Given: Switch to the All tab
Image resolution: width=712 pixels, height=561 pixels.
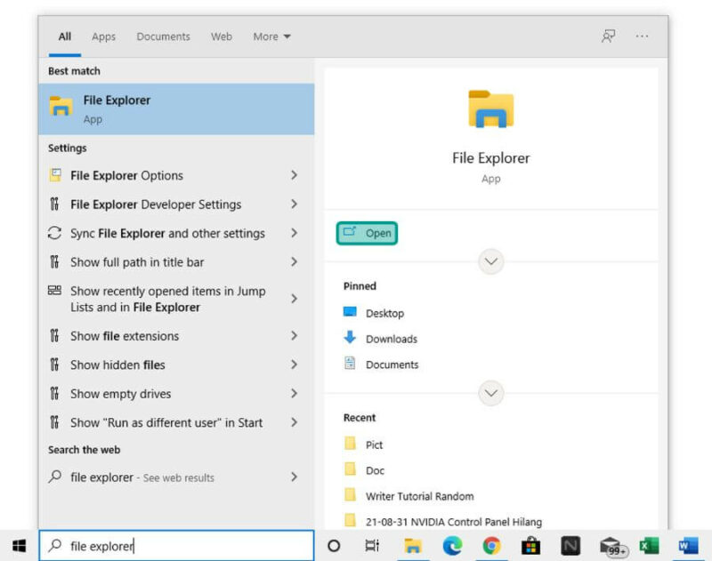Looking at the screenshot, I should [x=65, y=36].
